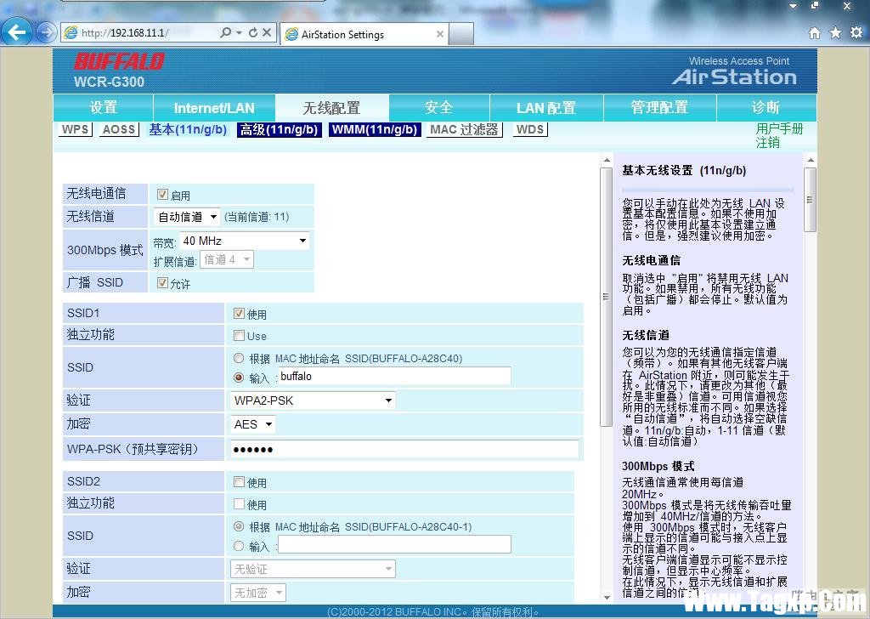
Task: Open the 扩展信道 信道 4 dropdown
Action: tap(227, 259)
